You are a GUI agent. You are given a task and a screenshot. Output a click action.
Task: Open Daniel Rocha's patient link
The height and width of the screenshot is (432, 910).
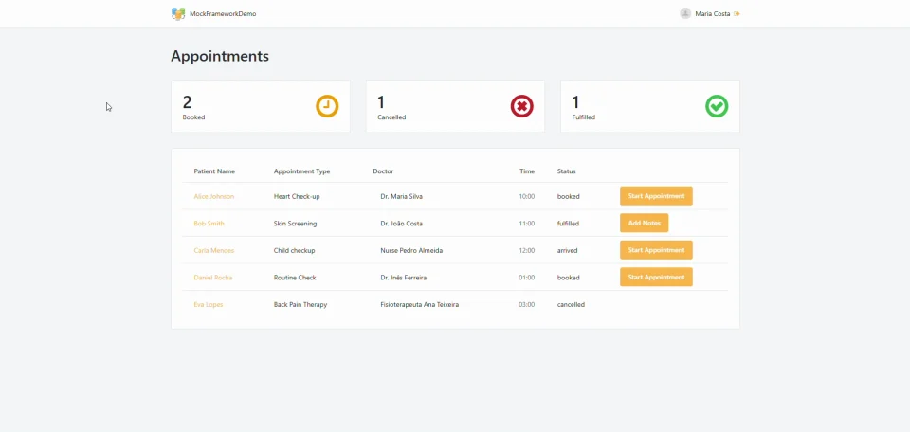pos(213,278)
